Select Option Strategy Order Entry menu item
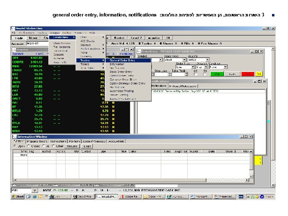 pos(128,83)
